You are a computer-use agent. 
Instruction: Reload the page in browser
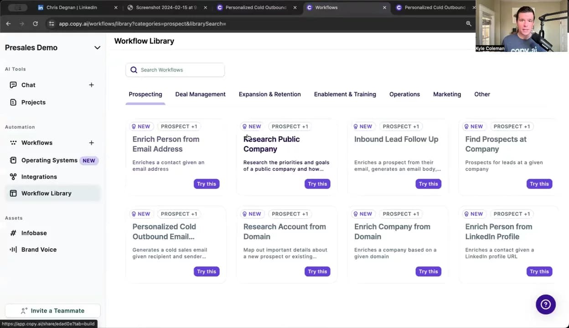(35, 24)
